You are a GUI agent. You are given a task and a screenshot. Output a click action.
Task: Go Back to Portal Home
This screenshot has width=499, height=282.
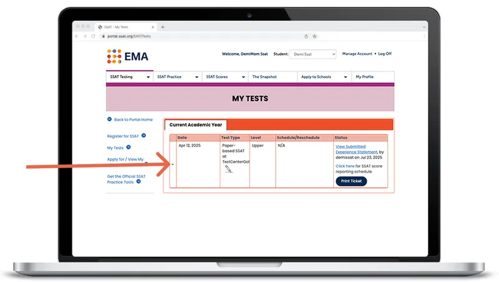(x=133, y=120)
